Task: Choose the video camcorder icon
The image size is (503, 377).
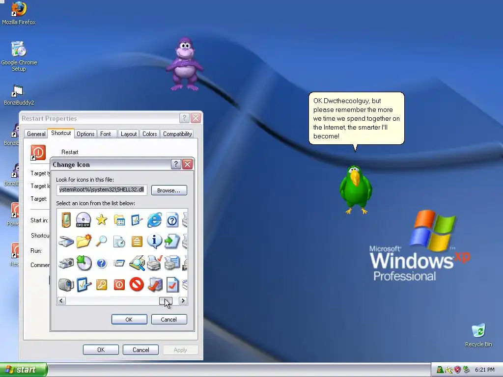Action: [66, 285]
